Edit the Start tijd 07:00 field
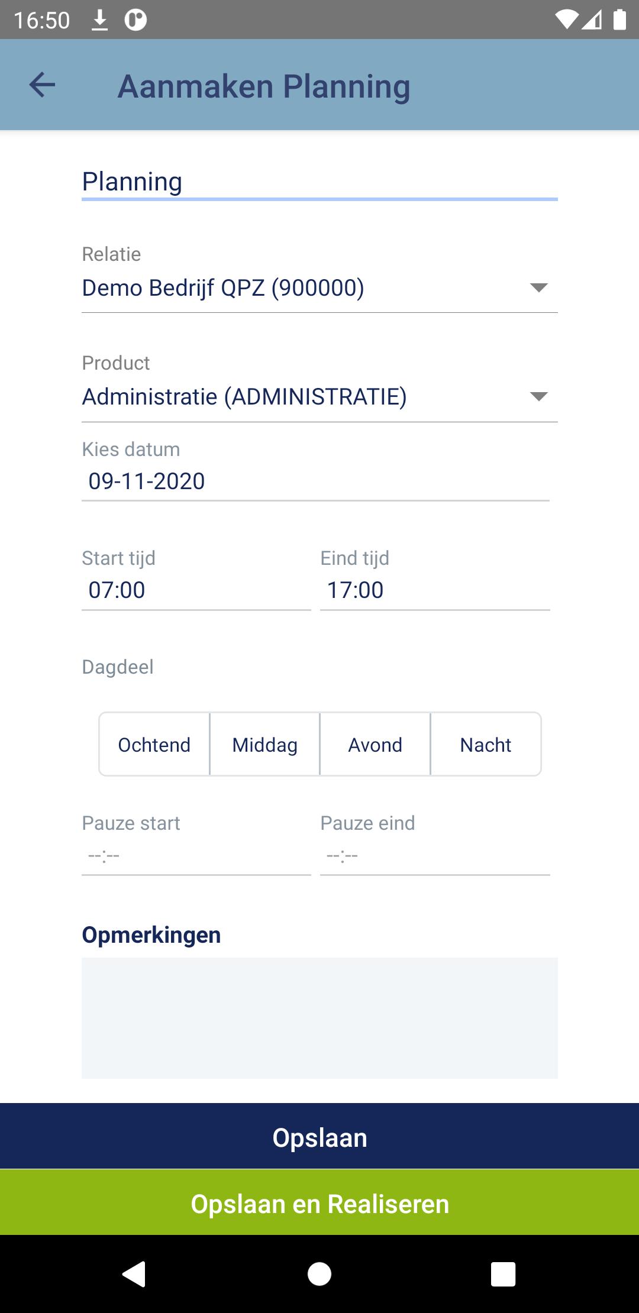Screen dimensions: 639x1313 tap(196, 590)
